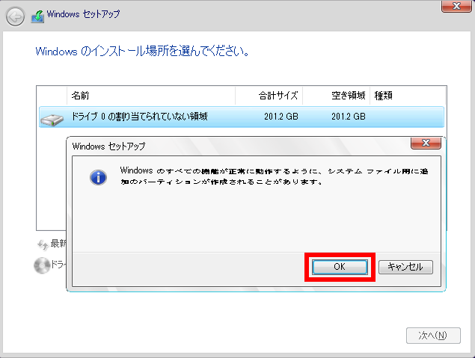Click the blue information icon in the dialog
475x358 pixels.
tap(98, 177)
